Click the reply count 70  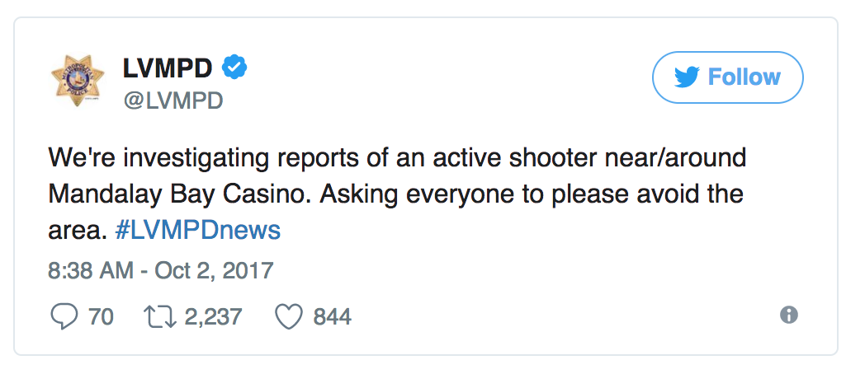click(100, 317)
